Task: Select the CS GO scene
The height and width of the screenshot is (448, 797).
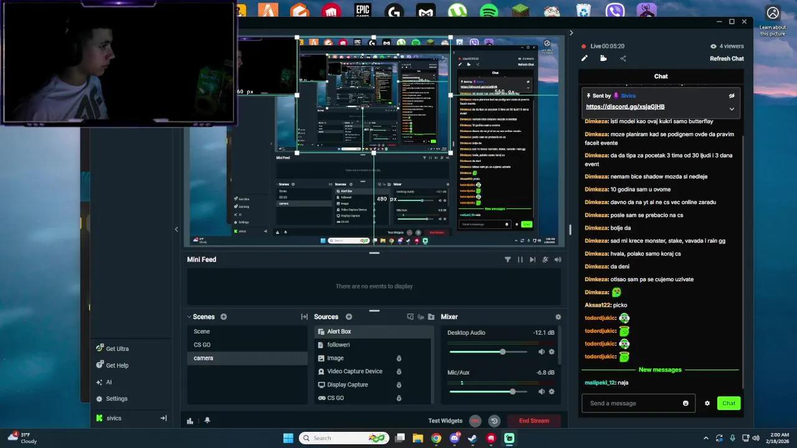Action: click(x=247, y=345)
